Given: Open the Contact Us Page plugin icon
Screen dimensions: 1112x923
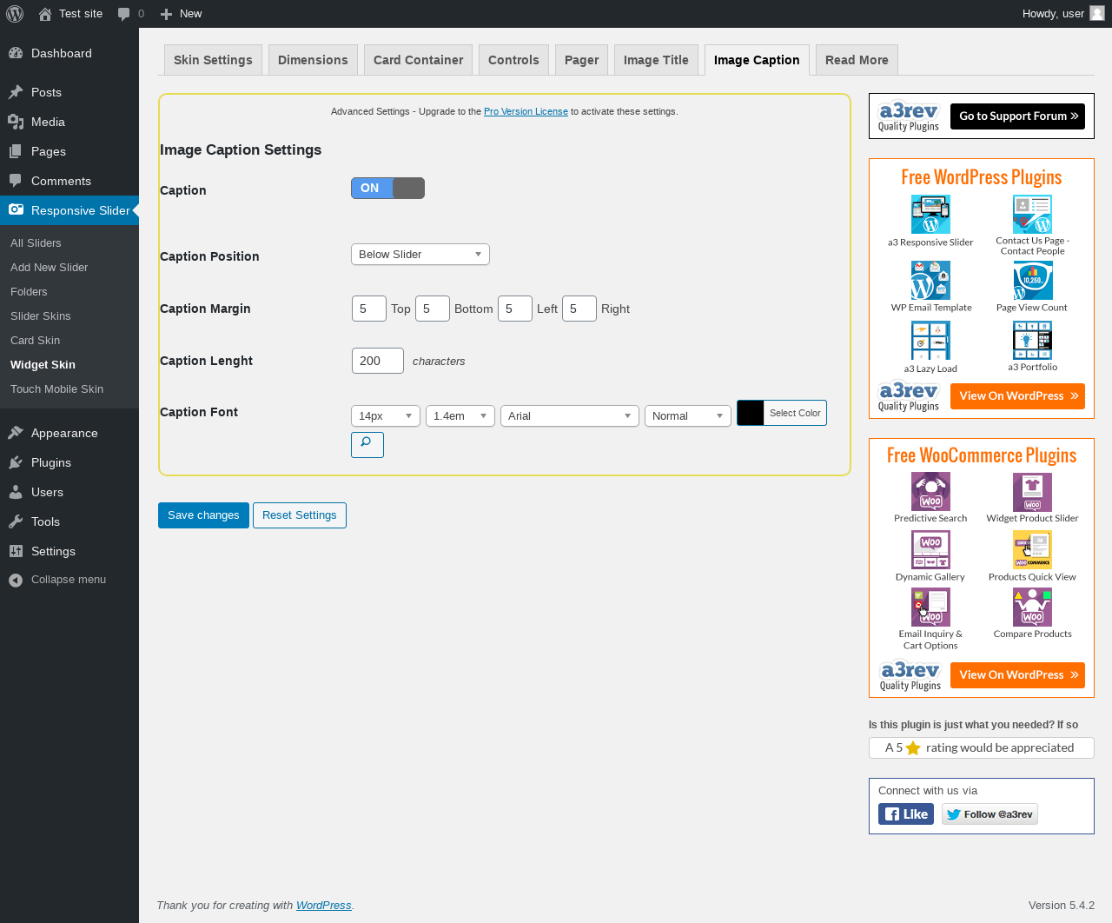Looking at the screenshot, I should [x=1032, y=214].
